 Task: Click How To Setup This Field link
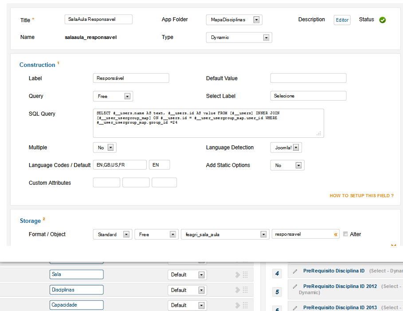pos(361,195)
